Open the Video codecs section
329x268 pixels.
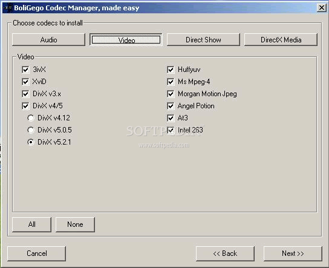pyautogui.click(x=126, y=39)
